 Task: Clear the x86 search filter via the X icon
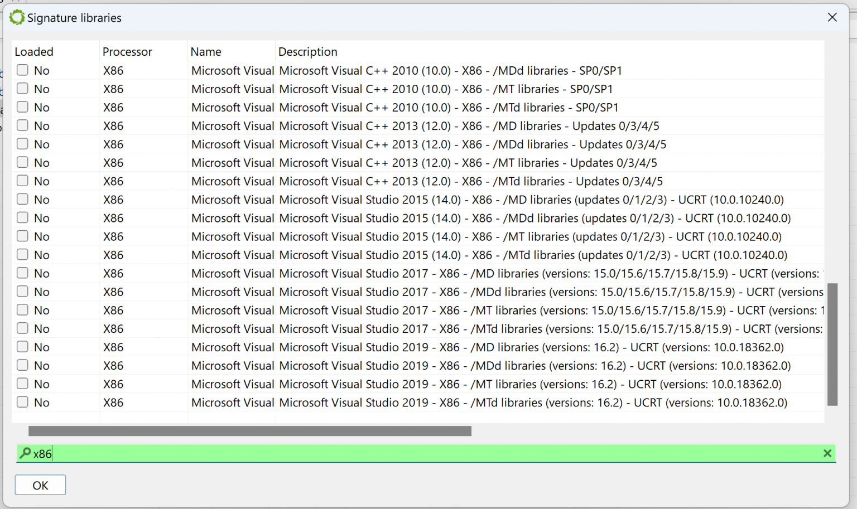[827, 453]
